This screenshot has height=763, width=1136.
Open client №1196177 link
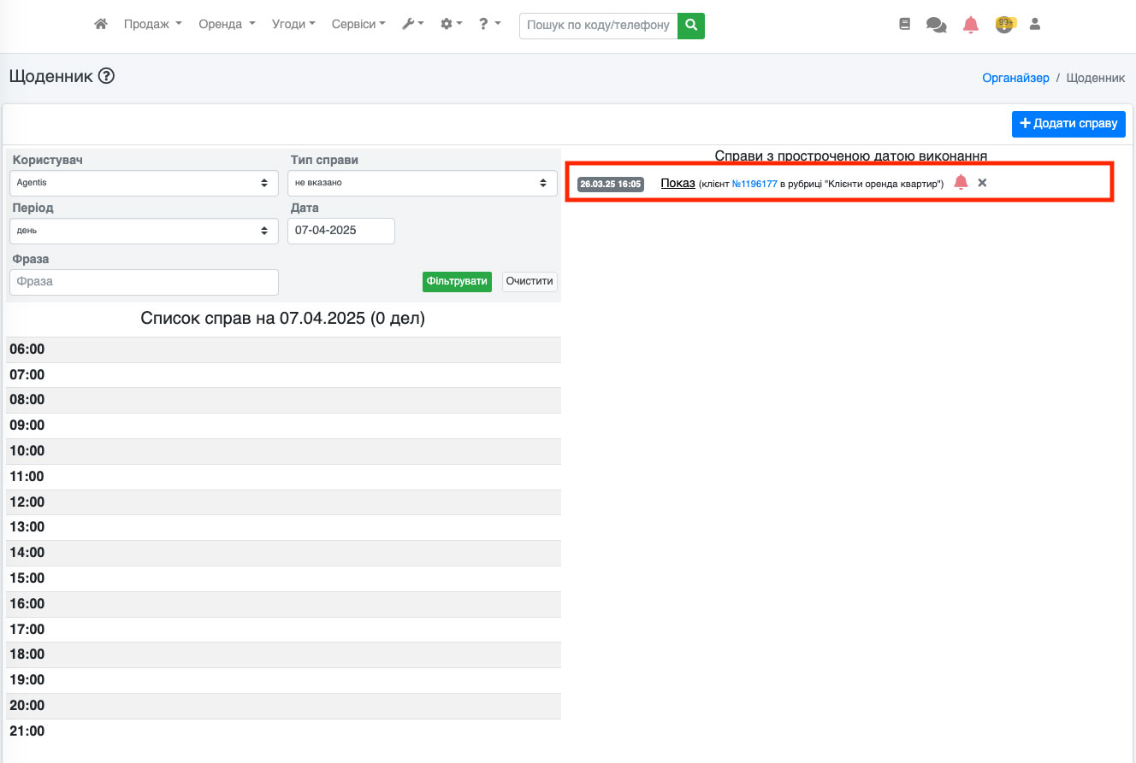tap(754, 184)
